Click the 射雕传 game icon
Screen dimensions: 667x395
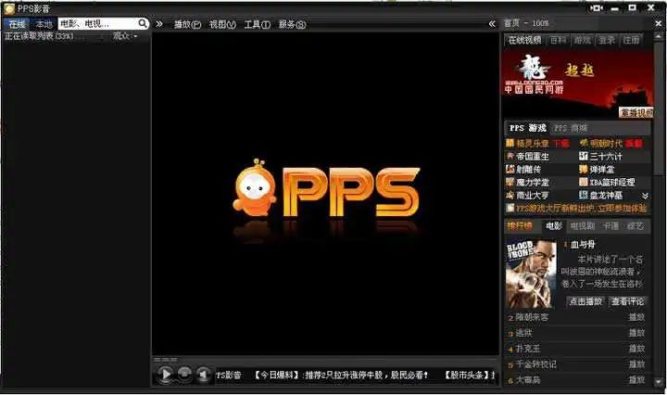point(510,169)
